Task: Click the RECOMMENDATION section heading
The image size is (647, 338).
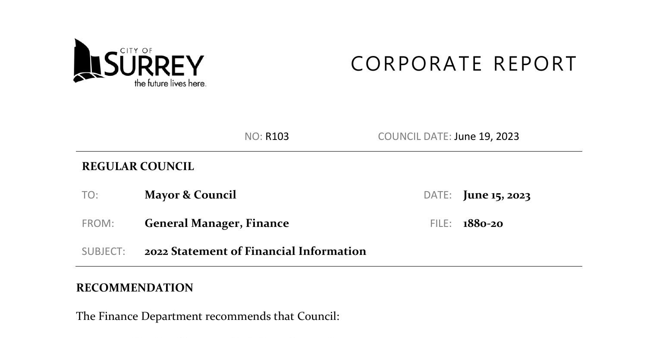Action: tap(135, 288)
